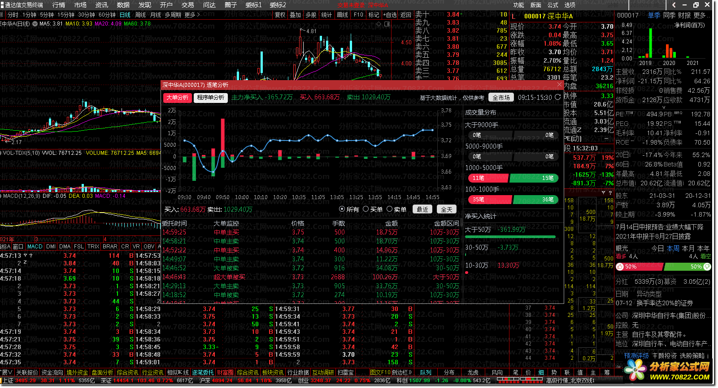Click the 全天 button
The height and width of the screenshot is (388, 718).
point(447,209)
